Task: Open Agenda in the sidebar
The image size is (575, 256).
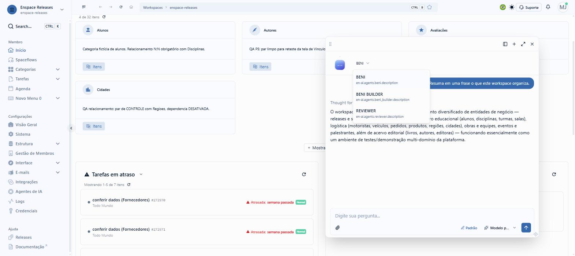Action: pyautogui.click(x=23, y=89)
